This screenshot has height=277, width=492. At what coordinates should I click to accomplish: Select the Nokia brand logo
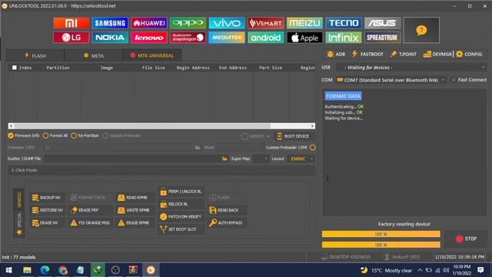110,38
